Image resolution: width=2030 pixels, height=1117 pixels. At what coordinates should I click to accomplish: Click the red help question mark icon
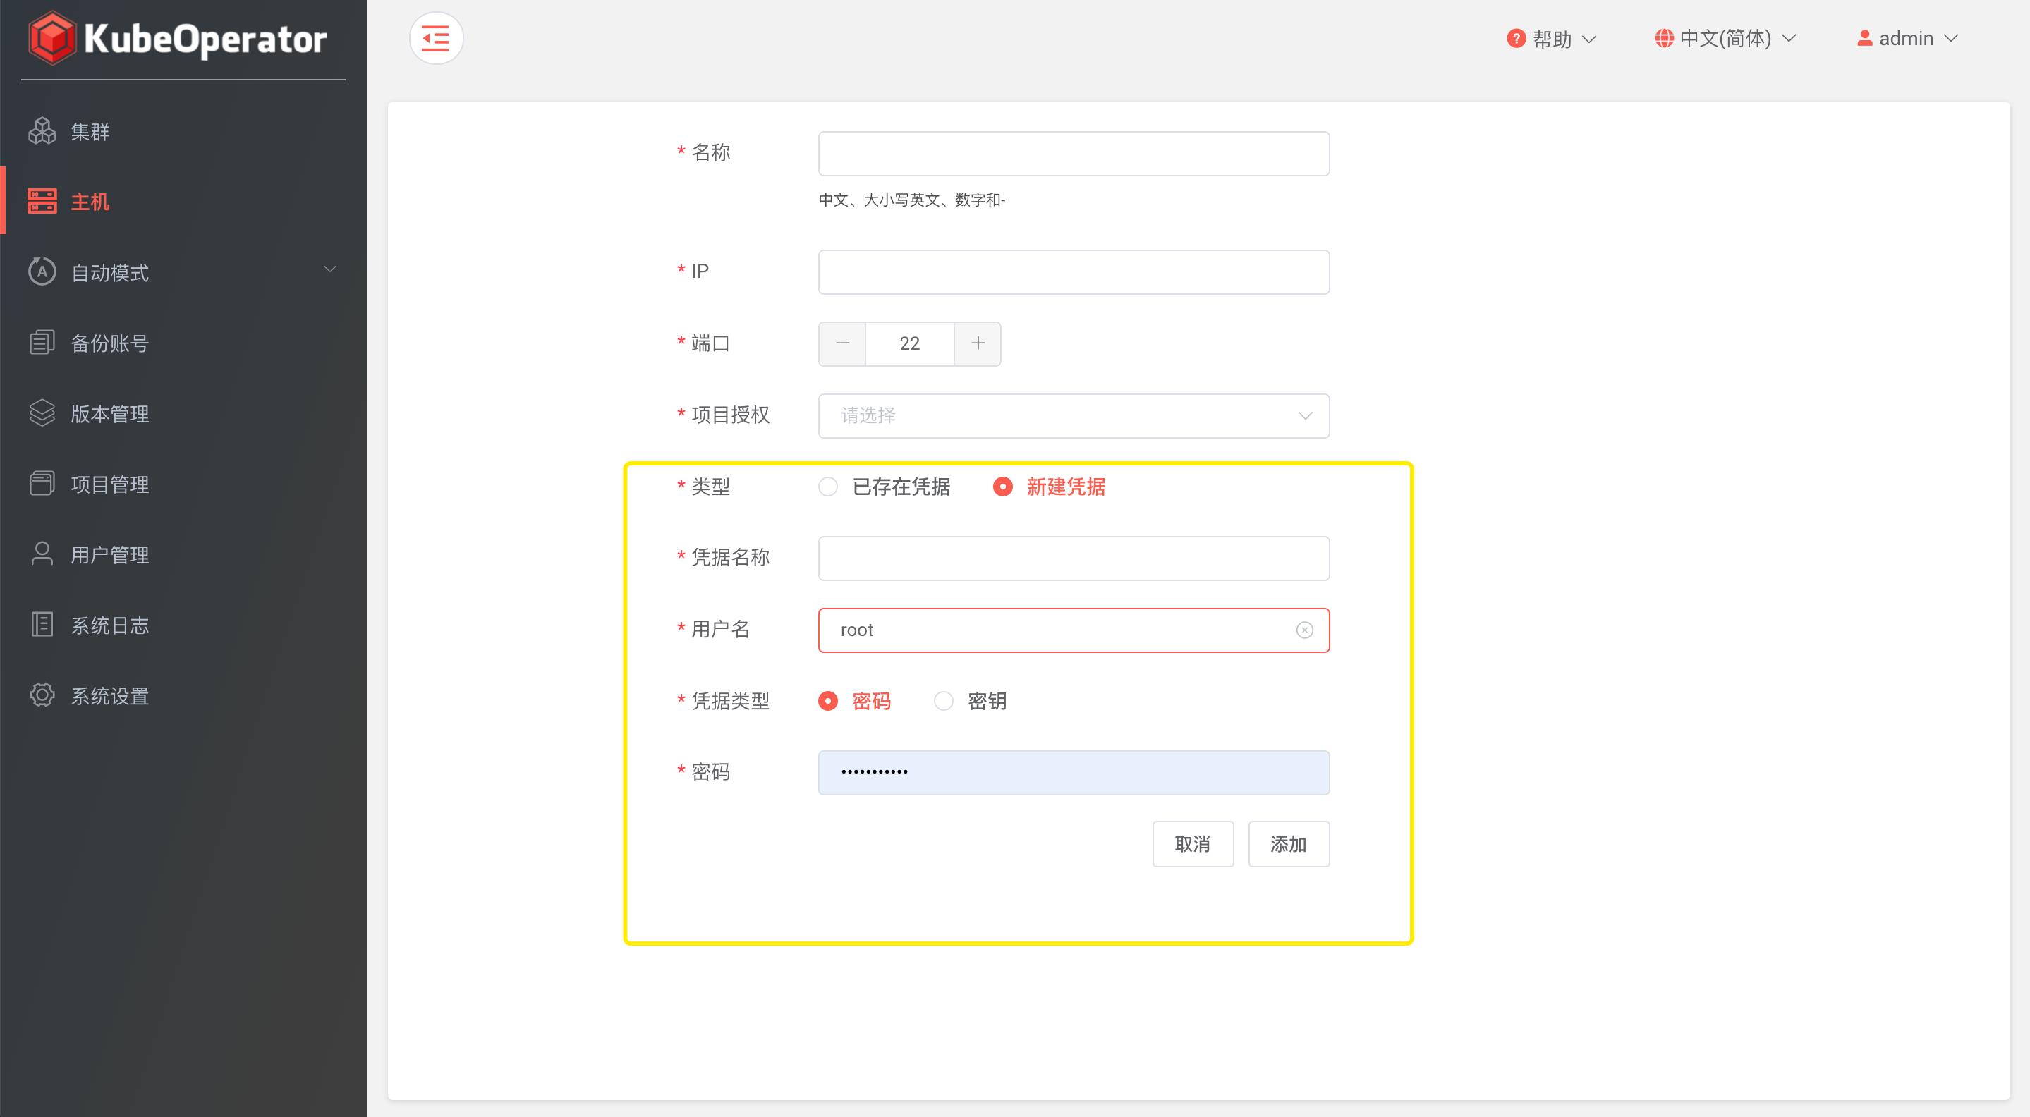(x=1515, y=38)
